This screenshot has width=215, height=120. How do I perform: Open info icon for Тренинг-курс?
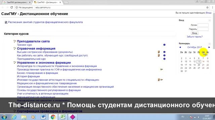164,45
